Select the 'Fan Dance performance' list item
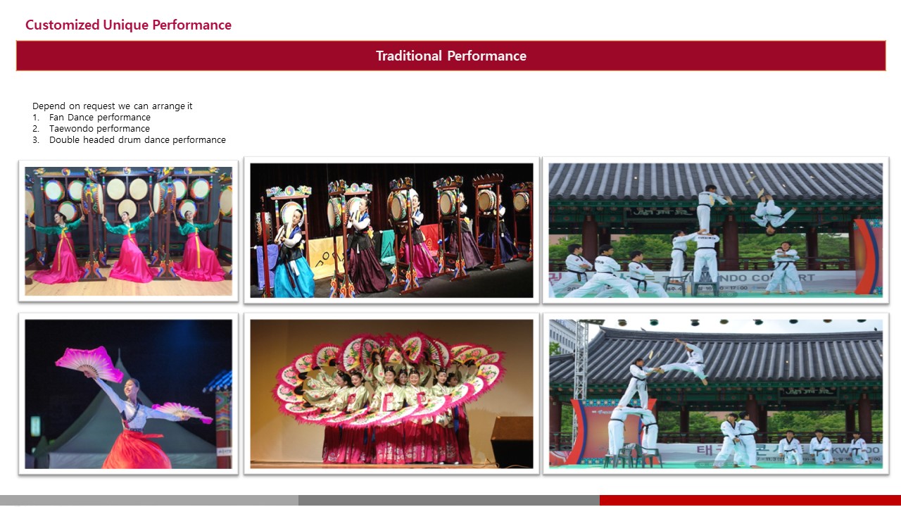901x507 pixels. click(x=99, y=118)
